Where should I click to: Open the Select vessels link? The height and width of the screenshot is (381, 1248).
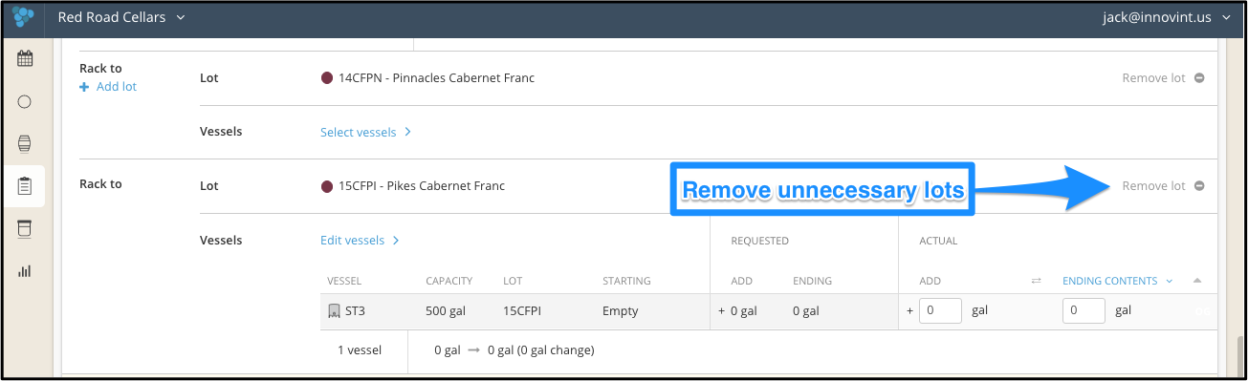point(365,132)
